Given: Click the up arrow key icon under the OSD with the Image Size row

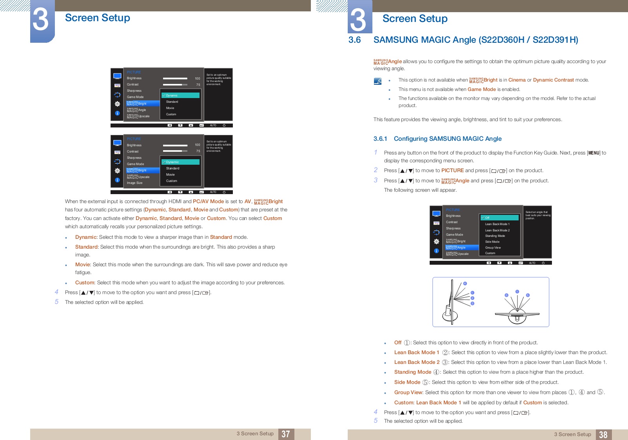Looking at the screenshot, I should click(x=191, y=192).
